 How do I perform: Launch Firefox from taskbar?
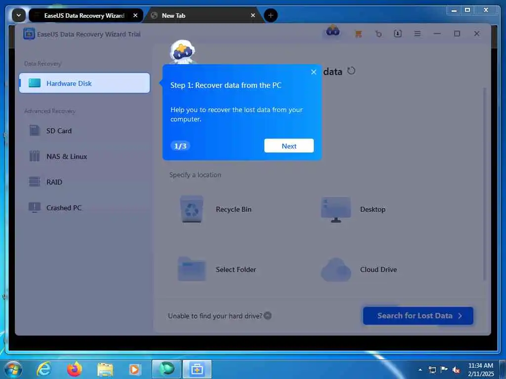click(74, 369)
